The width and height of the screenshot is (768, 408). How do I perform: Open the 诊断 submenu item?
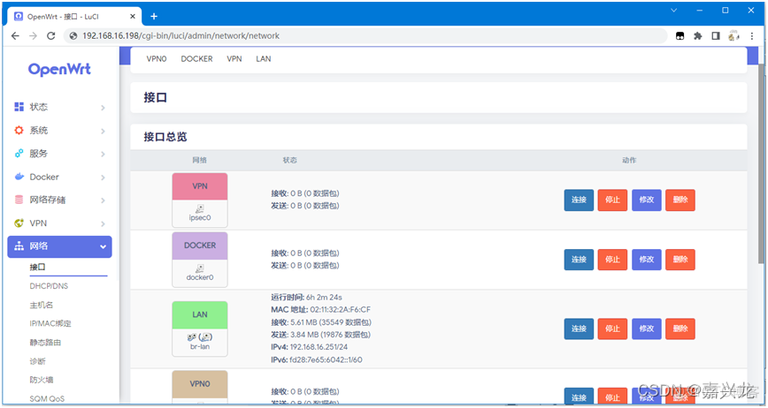pos(38,361)
